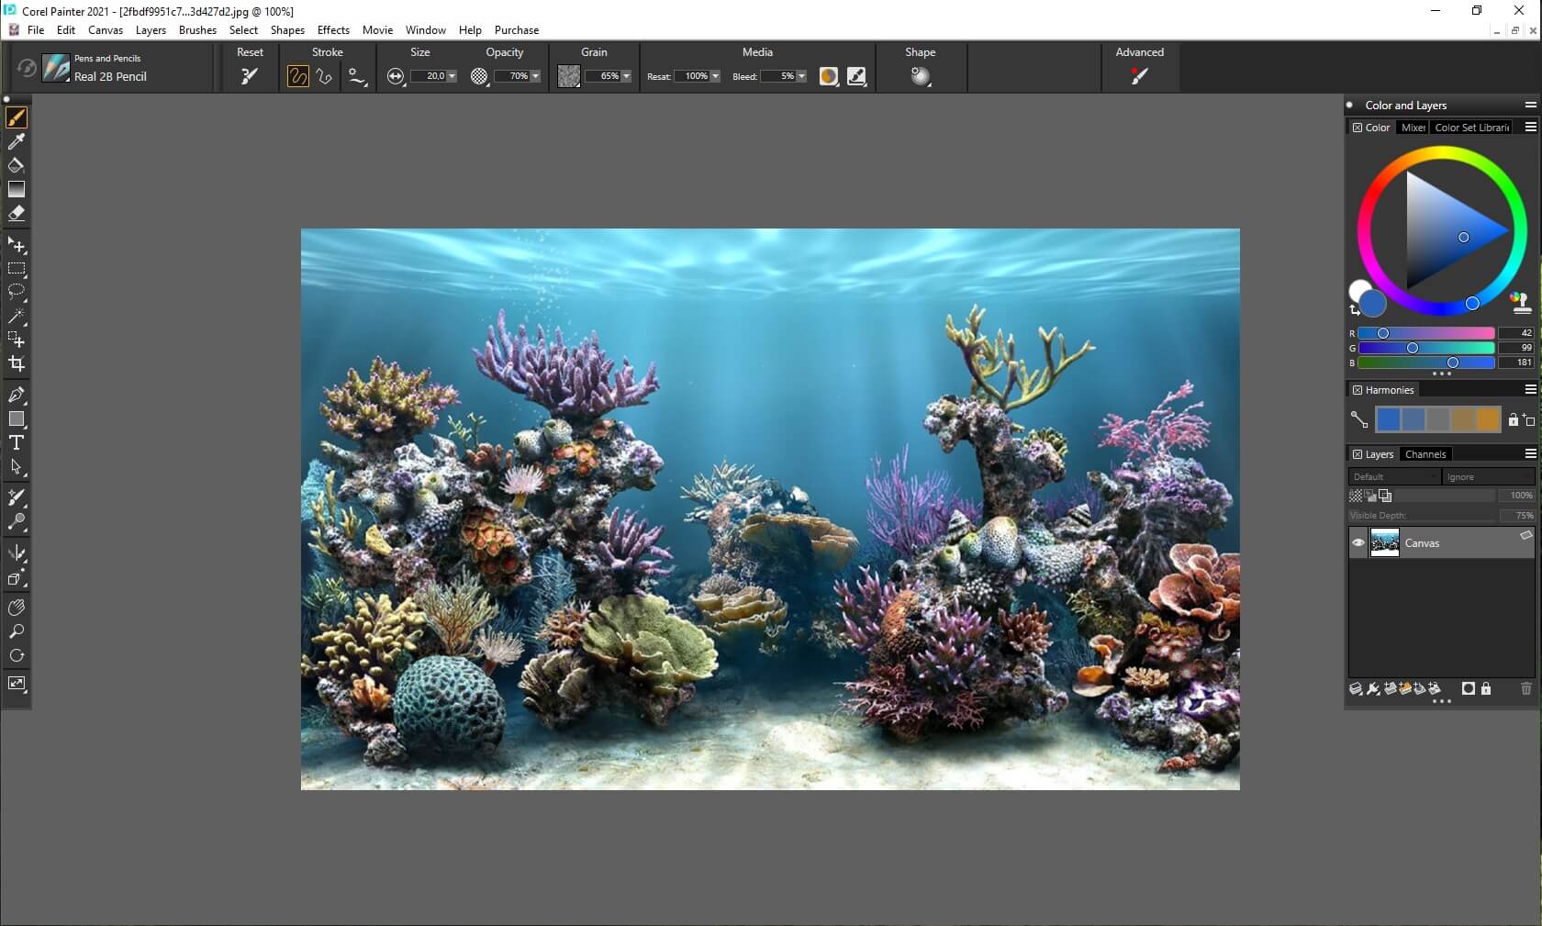Activate the Crop tool
The height and width of the screenshot is (926, 1542).
(17, 363)
